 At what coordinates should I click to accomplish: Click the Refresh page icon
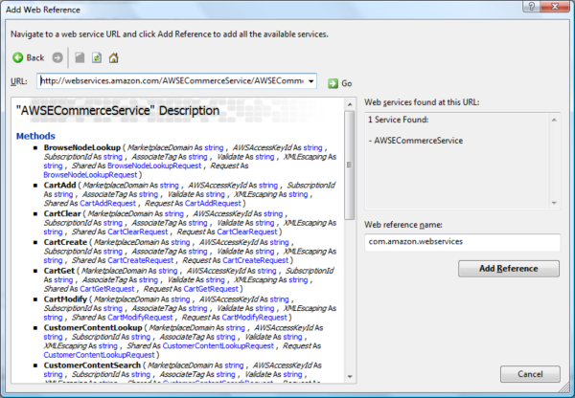click(97, 57)
